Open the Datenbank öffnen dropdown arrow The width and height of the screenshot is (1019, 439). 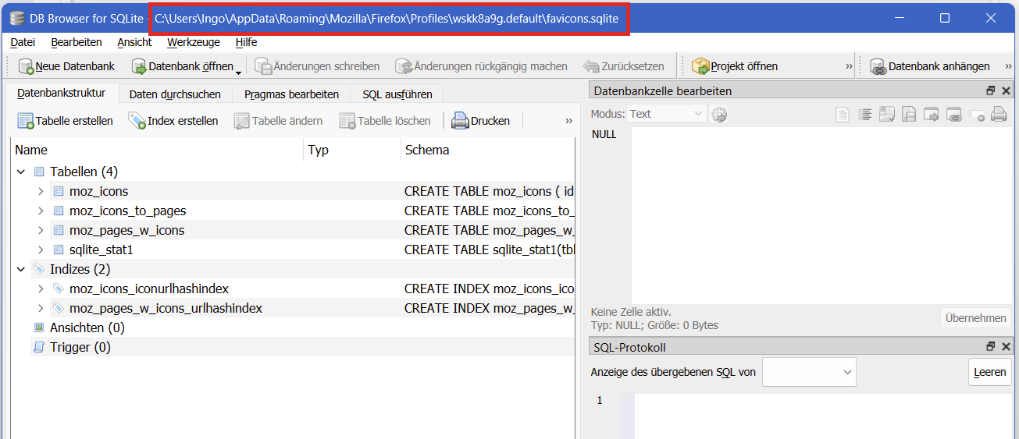[x=238, y=73]
